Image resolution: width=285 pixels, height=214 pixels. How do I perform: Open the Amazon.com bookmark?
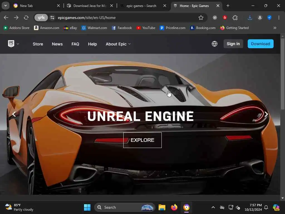pos(46,28)
